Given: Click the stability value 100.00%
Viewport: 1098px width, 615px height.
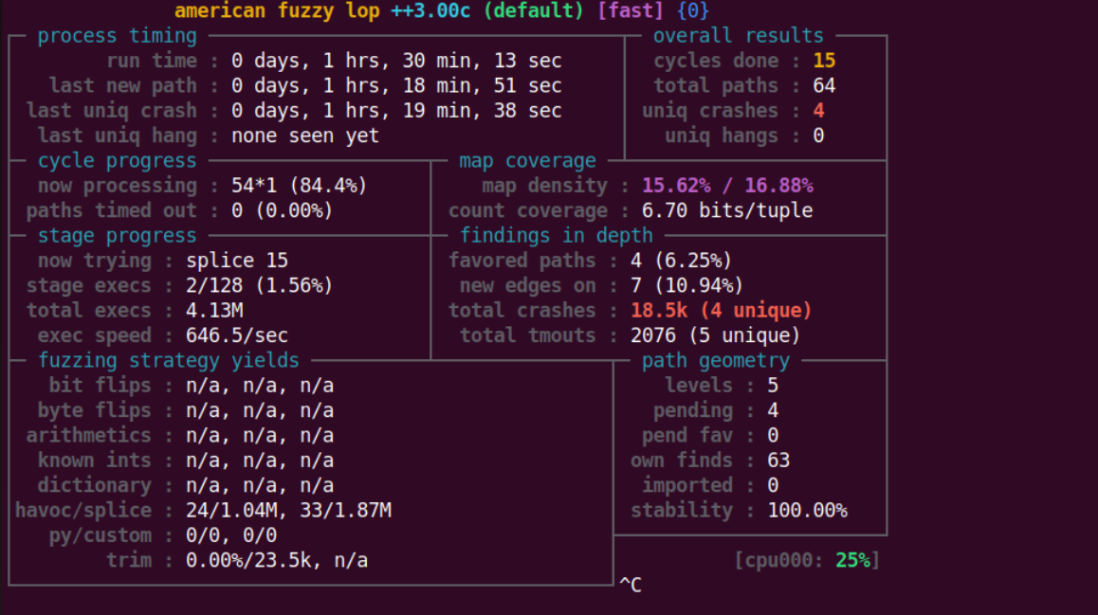Looking at the screenshot, I should pyautogui.click(x=806, y=511).
